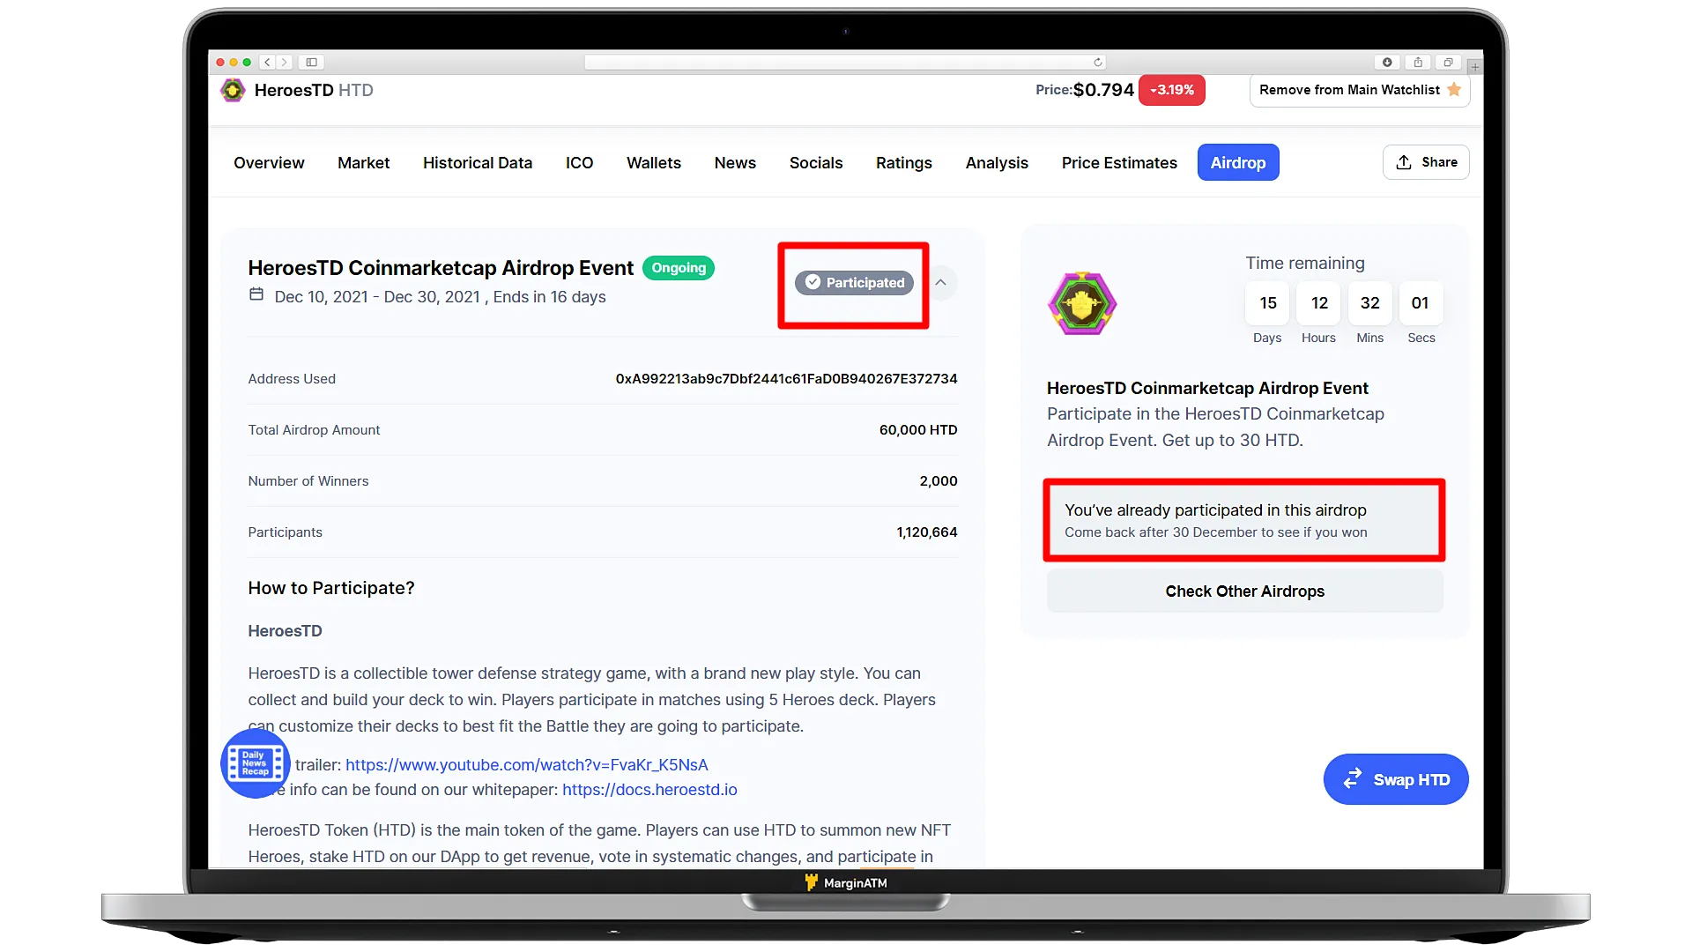Screen dimensions: 1692x952
Task: Click the Share button
Action: [x=1426, y=162]
